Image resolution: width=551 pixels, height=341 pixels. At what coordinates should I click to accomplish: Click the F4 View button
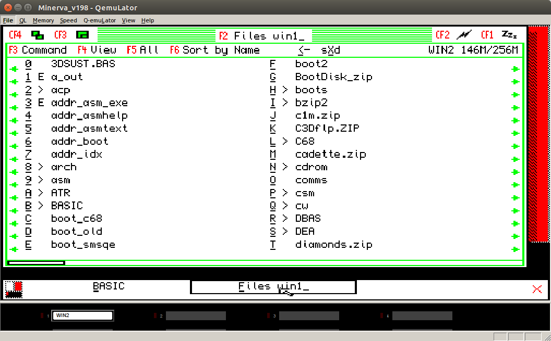(97, 50)
